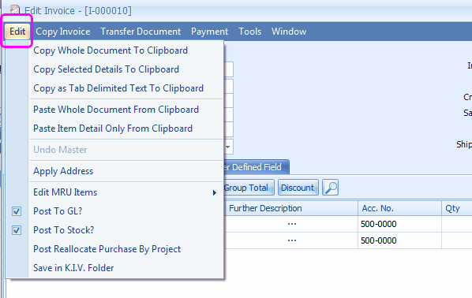Open second row further description ellipsis

click(x=292, y=240)
